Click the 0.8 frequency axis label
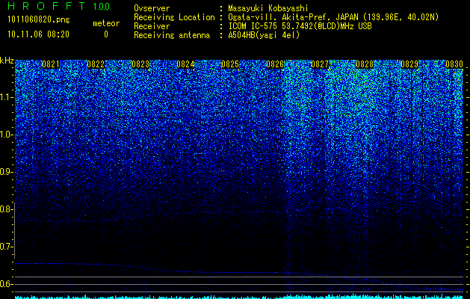470x299 pixels. 6,209
